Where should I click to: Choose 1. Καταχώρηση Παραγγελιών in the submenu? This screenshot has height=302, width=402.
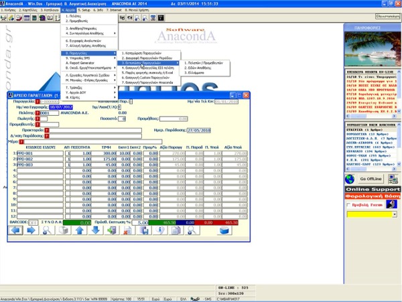pyautogui.click(x=149, y=54)
